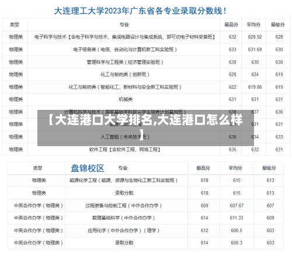This screenshot has width=292, height=256.
Task: Select 最高分 header in 盘锦校区 table
Action: (203, 168)
